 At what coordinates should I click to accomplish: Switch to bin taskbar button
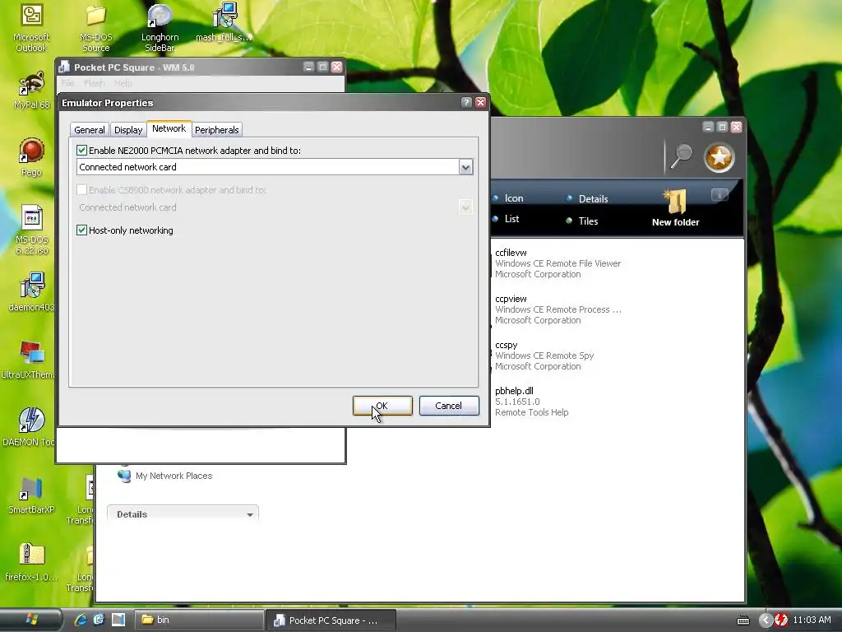198,620
